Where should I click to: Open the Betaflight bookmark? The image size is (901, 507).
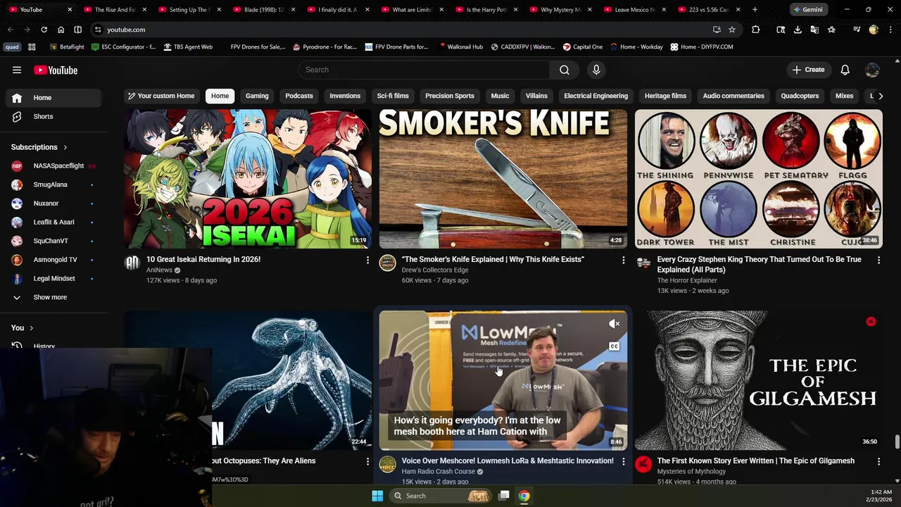tap(66, 46)
